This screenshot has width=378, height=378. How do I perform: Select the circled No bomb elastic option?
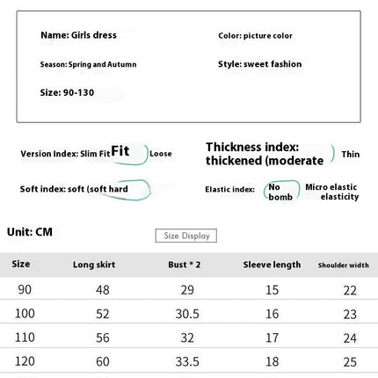click(281, 192)
